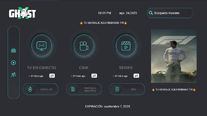The image size is (207, 116).
Task: Open the SERIES clapperboard icon
Action: click(x=126, y=46)
